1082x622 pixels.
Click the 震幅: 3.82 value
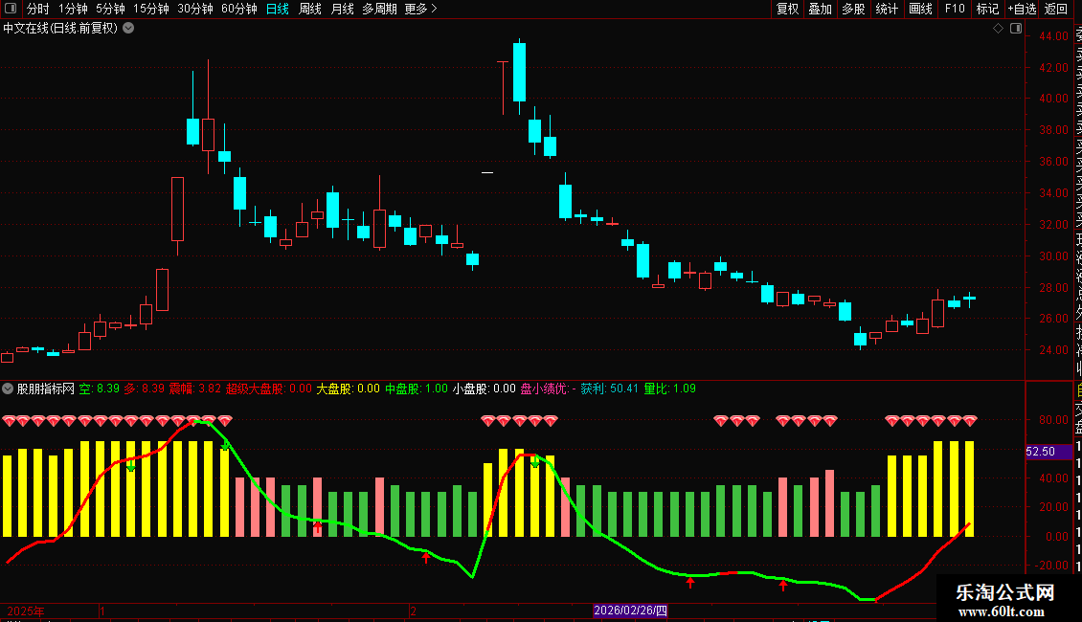click(x=195, y=389)
